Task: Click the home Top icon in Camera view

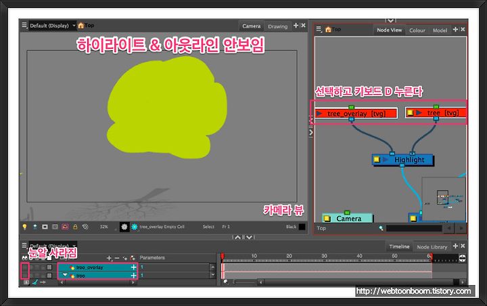Action: tap(81, 26)
